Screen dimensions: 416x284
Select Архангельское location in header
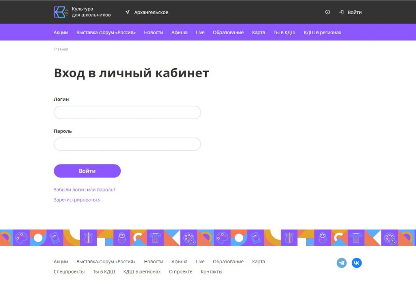(151, 13)
